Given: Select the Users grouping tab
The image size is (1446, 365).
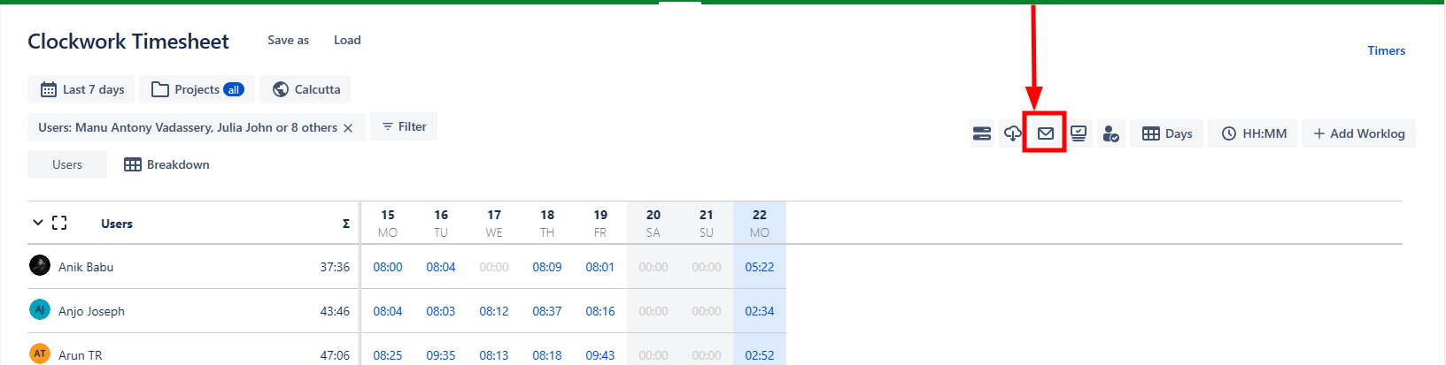Looking at the screenshot, I should pos(67,164).
